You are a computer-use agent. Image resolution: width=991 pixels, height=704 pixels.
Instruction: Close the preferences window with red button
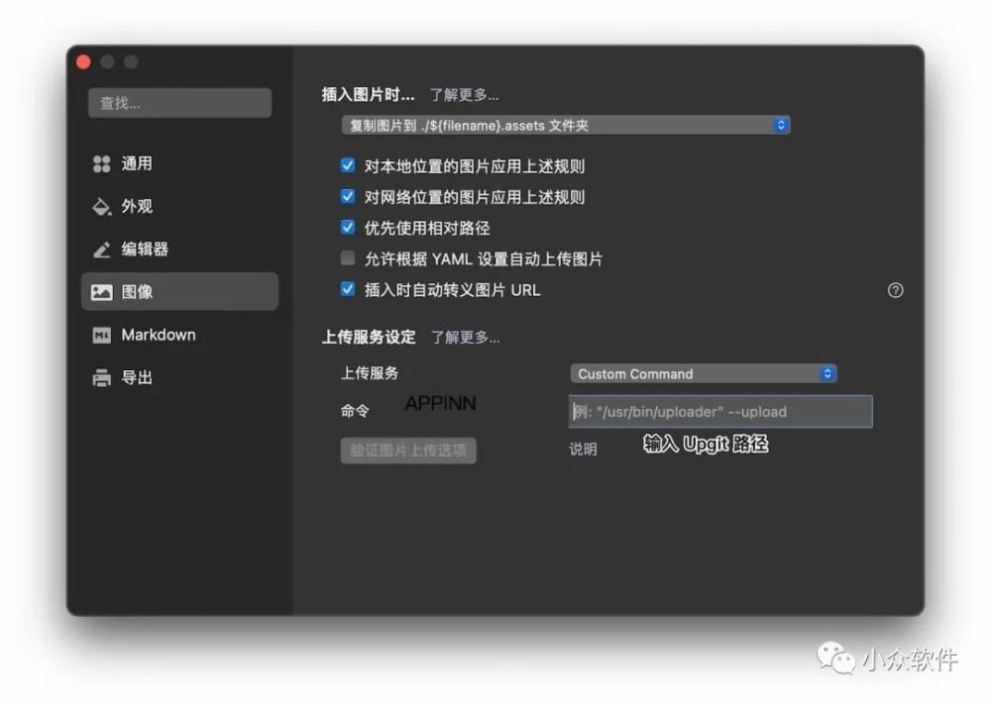[x=83, y=61]
